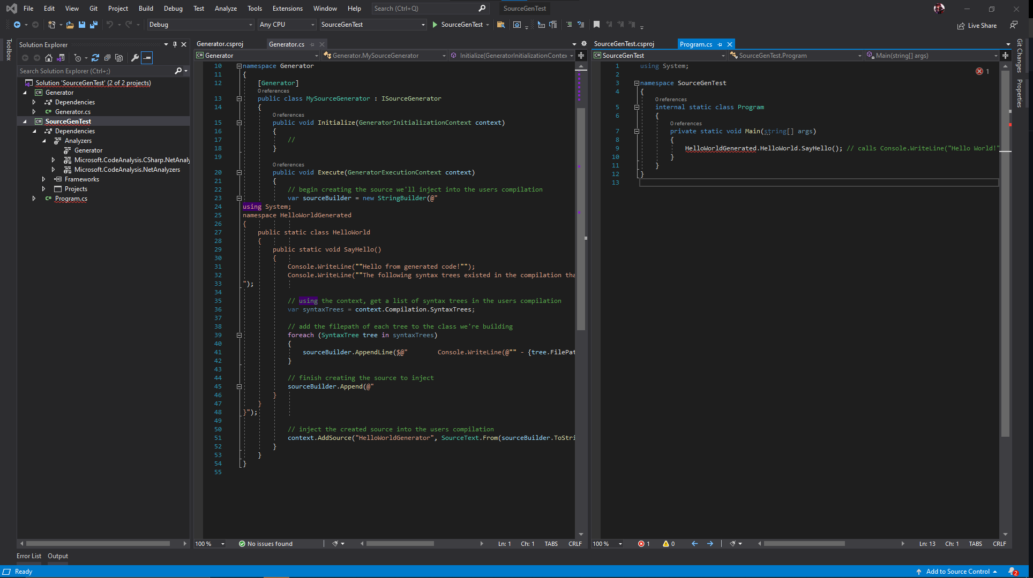Open the Debug configuration dropdown

click(200, 25)
